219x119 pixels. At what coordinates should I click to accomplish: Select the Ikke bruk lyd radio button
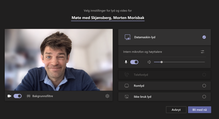[x=204, y=97]
